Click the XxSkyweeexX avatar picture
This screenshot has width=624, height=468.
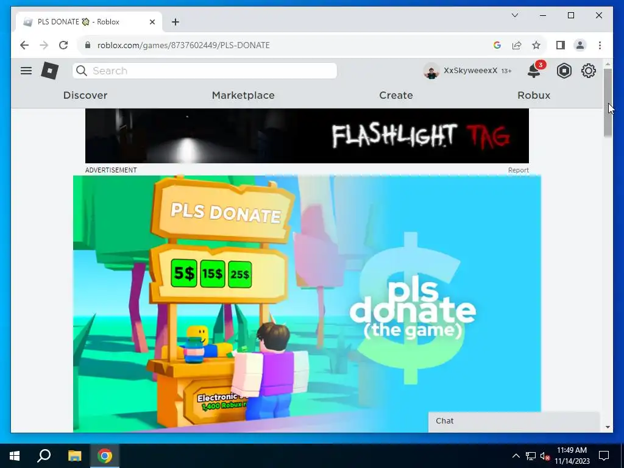[431, 71]
